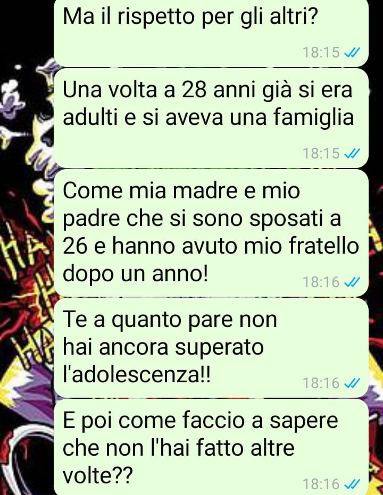Tap the 'Ma il rispetto per gli altri?' message

[211, 32]
